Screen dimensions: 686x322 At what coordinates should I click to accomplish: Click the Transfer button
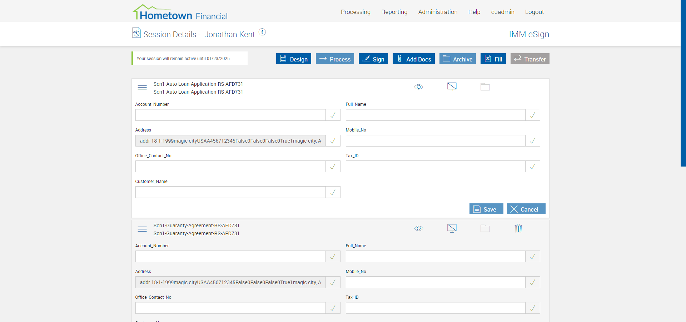(530, 59)
